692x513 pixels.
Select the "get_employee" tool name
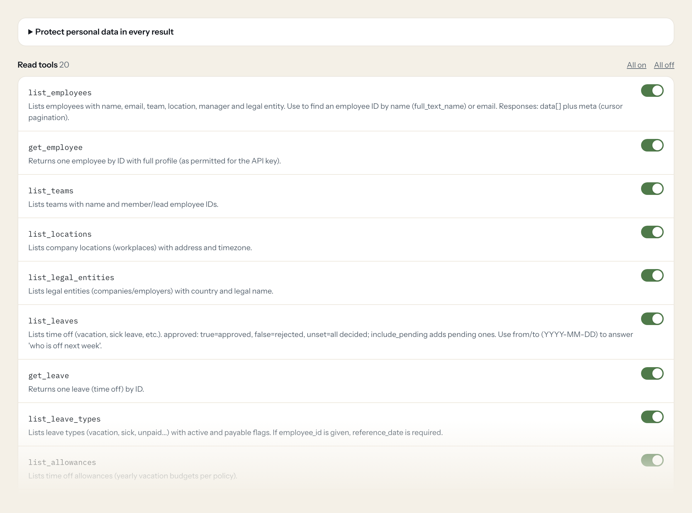pos(55,147)
